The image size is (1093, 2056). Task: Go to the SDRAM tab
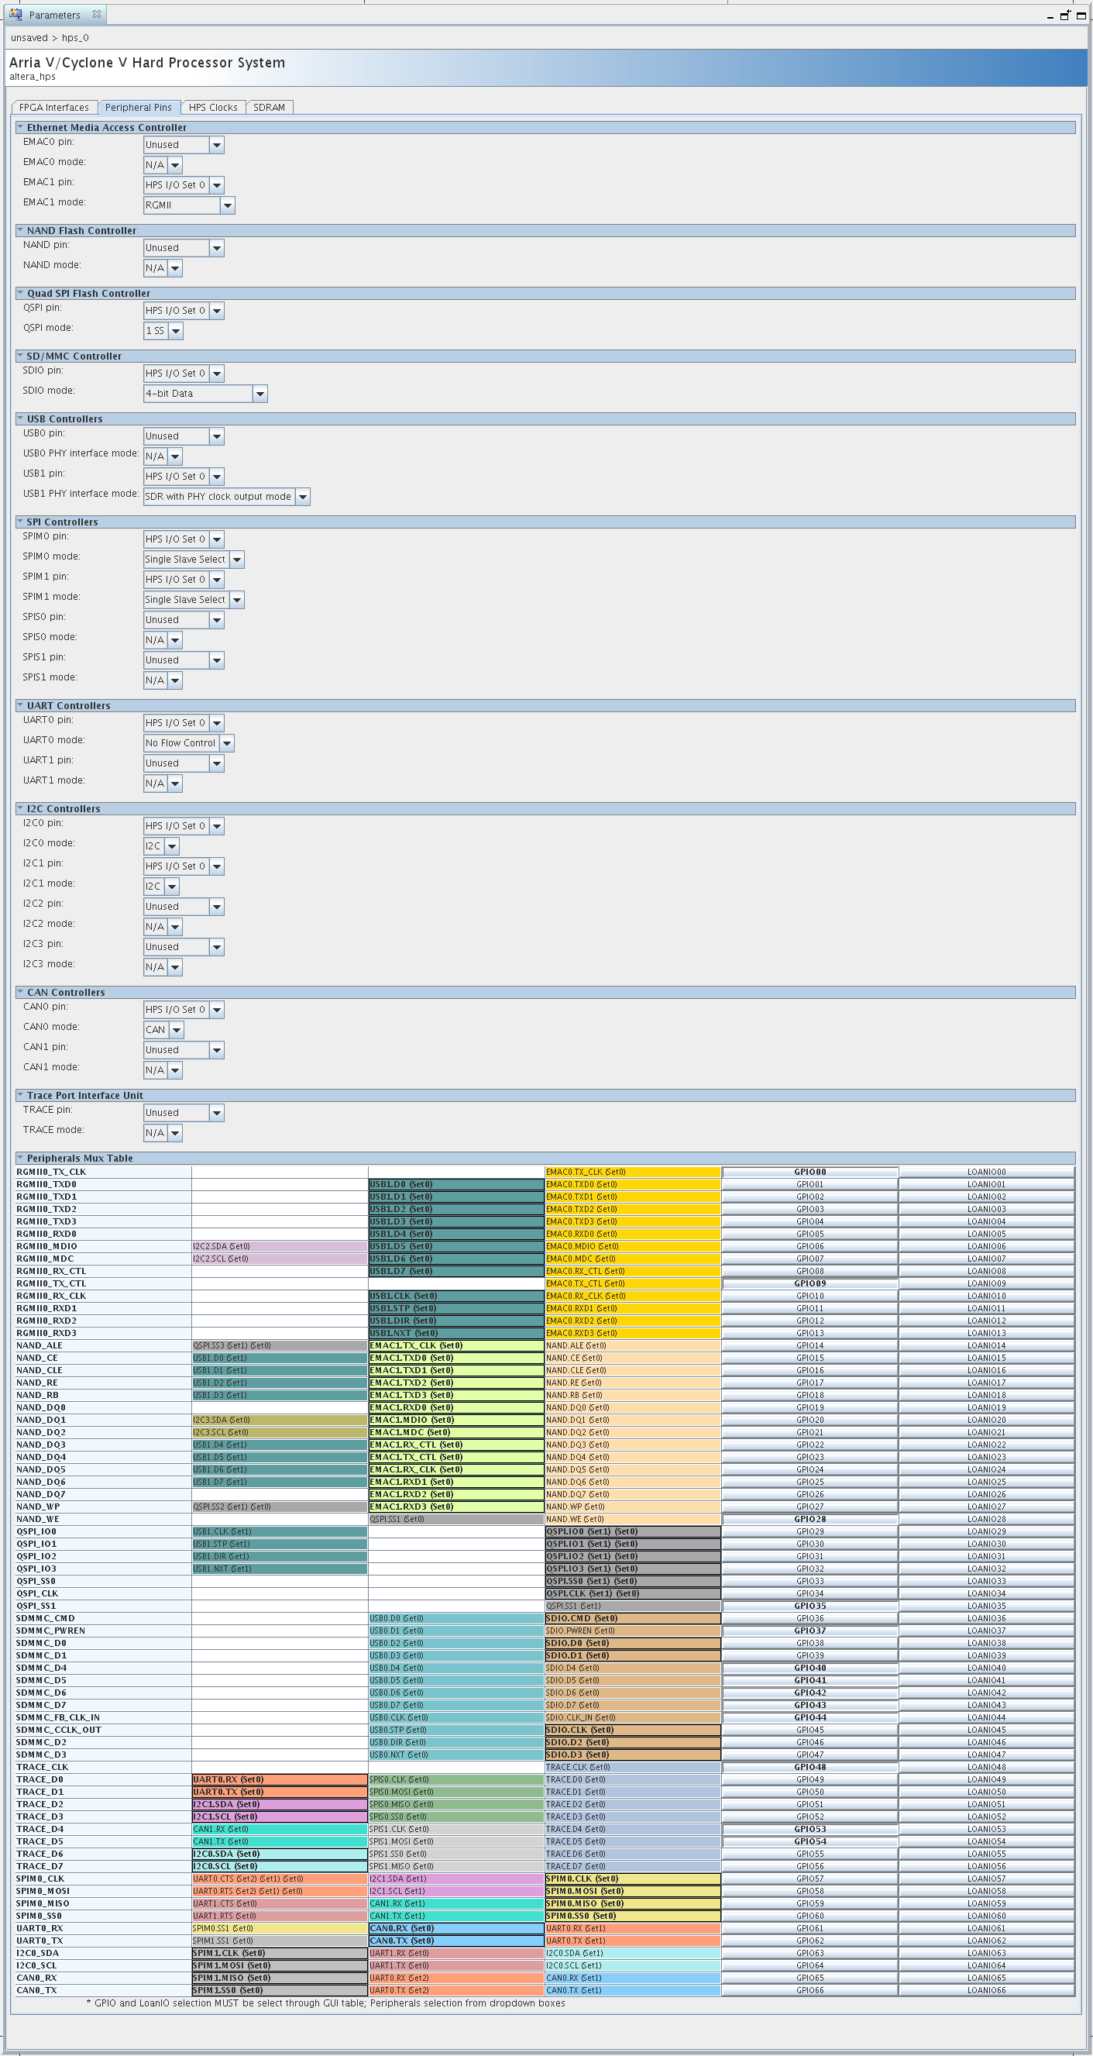(x=269, y=107)
